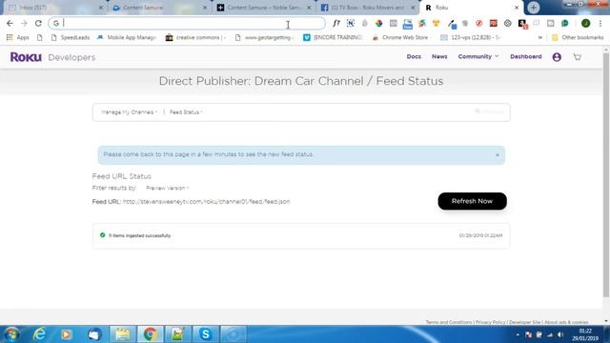The image size is (610, 343).
Task: Expand the Community dropdown menu
Action: click(x=478, y=57)
